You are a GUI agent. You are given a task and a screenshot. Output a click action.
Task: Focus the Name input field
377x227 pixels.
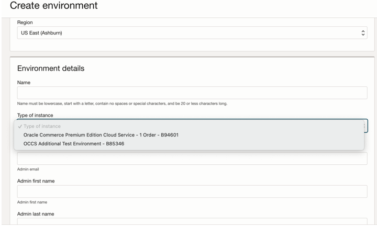(x=192, y=93)
